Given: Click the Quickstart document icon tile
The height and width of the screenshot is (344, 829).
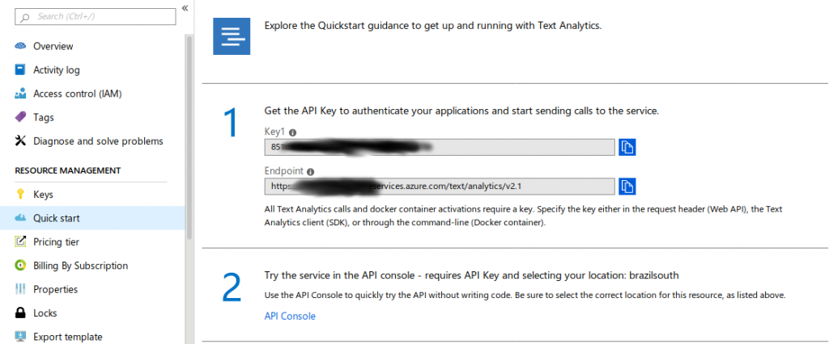Looking at the screenshot, I should pyautogui.click(x=232, y=36).
